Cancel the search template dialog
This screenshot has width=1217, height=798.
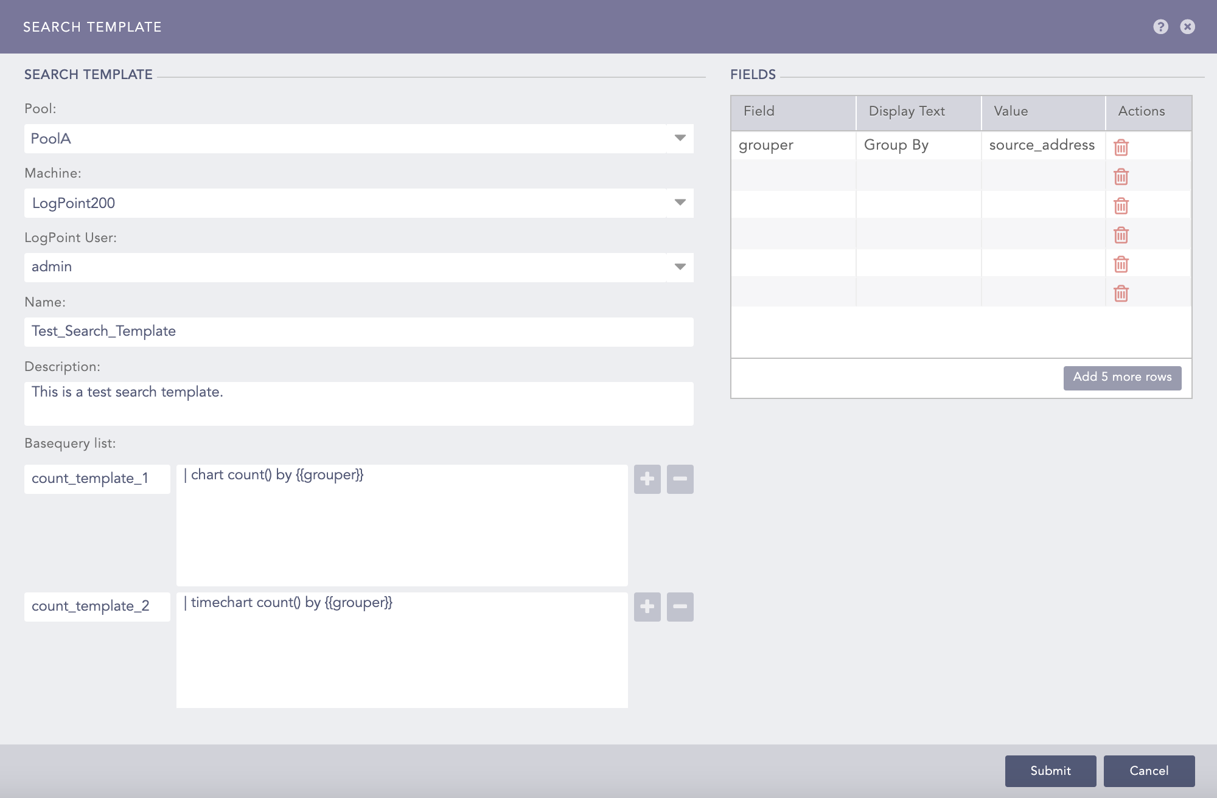click(x=1149, y=771)
